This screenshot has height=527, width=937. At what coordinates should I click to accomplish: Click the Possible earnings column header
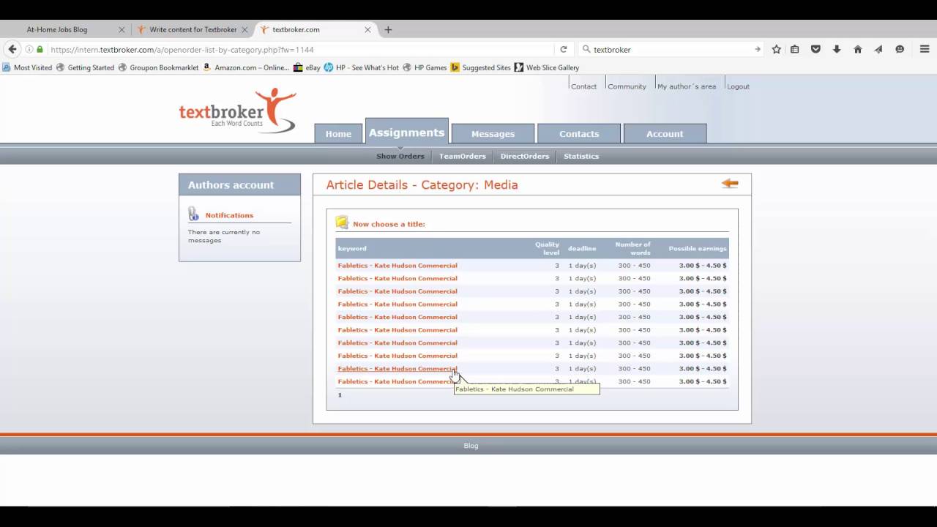point(698,249)
